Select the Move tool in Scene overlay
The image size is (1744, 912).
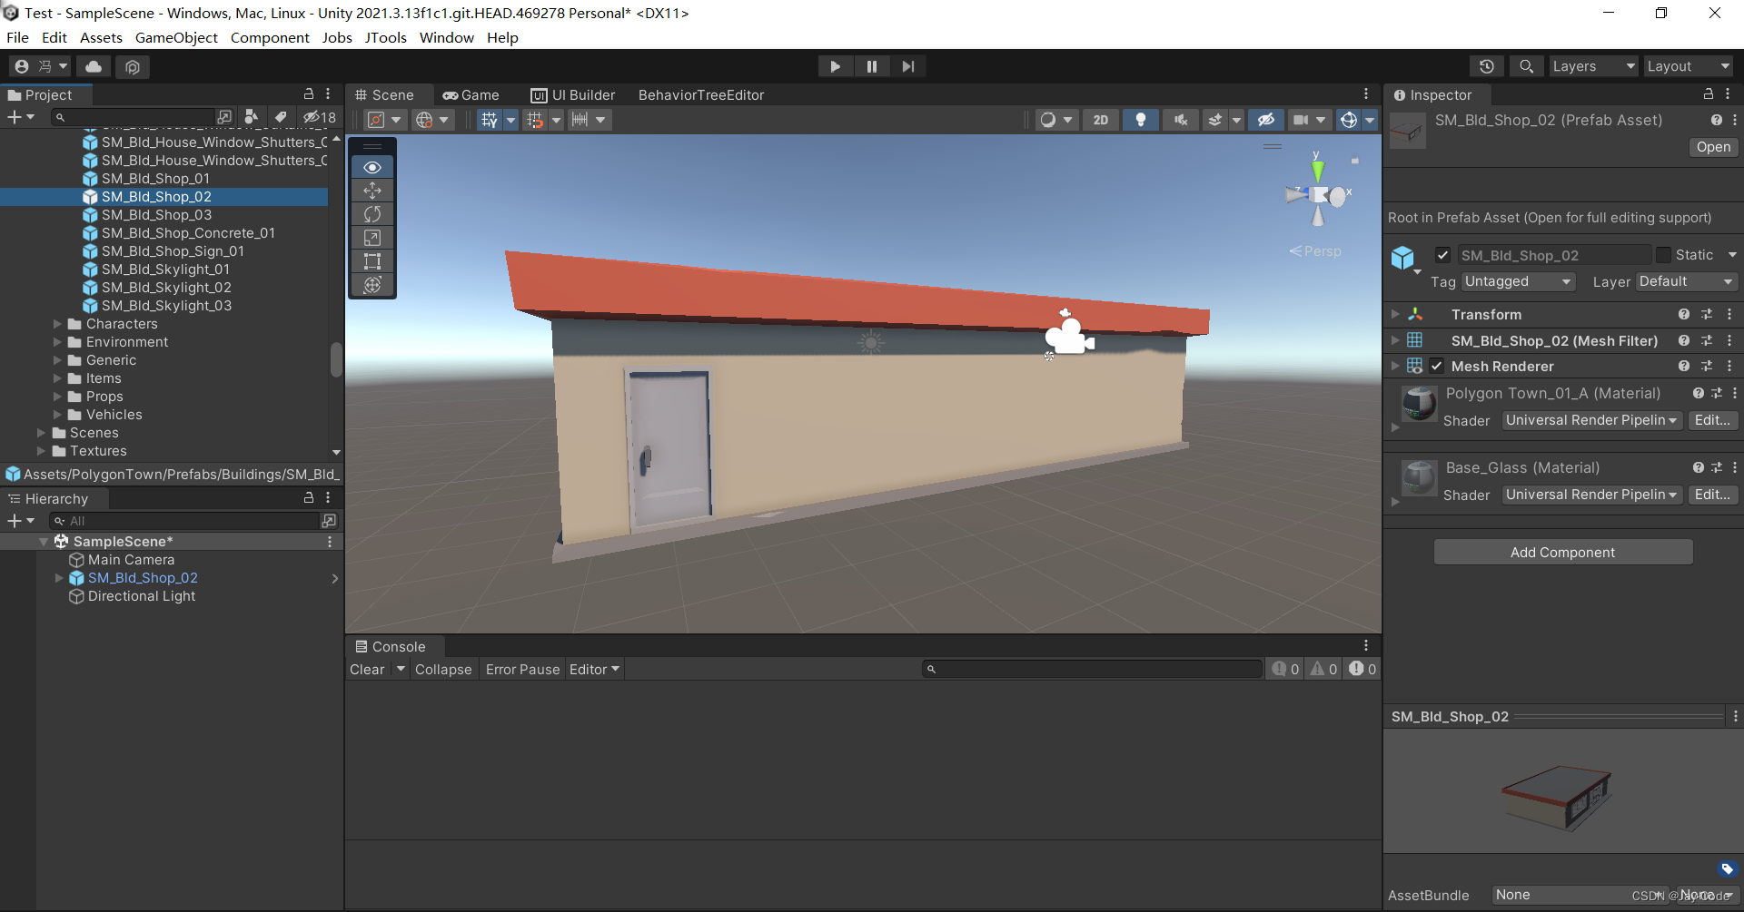(x=372, y=191)
